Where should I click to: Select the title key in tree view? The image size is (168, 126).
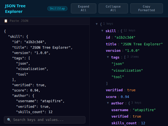[111, 44]
